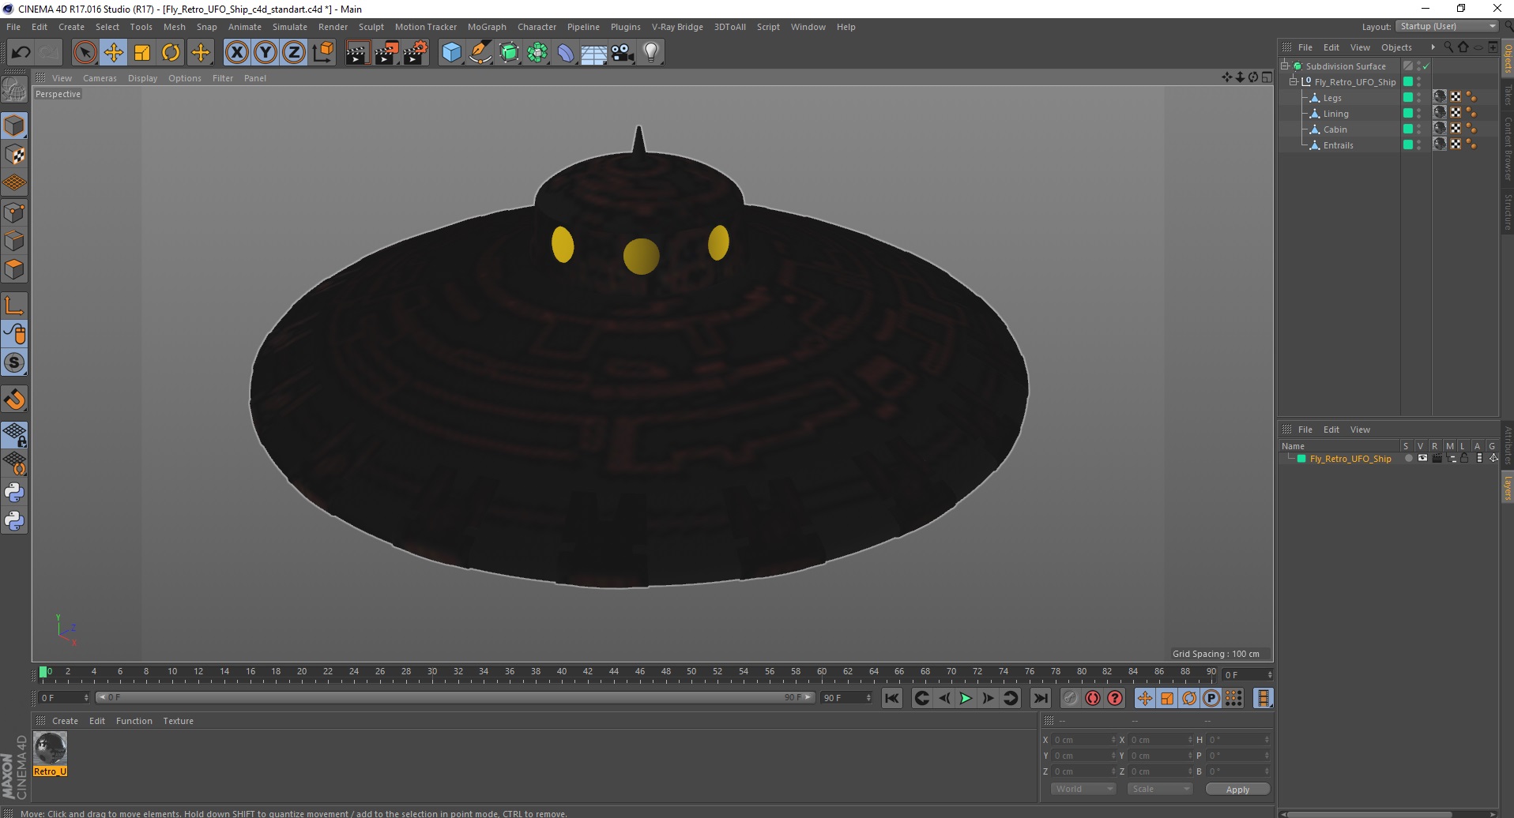Image resolution: width=1514 pixels, height=818 pixels.
Task: Open the deformer objects icon
Action: pyautogui.click(x=566, y=53)
